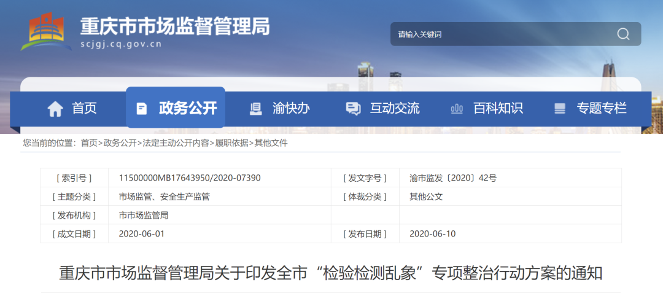Click the search magnifier icon
The height and width of the screenshot is (293, 663).
(623, 34)
